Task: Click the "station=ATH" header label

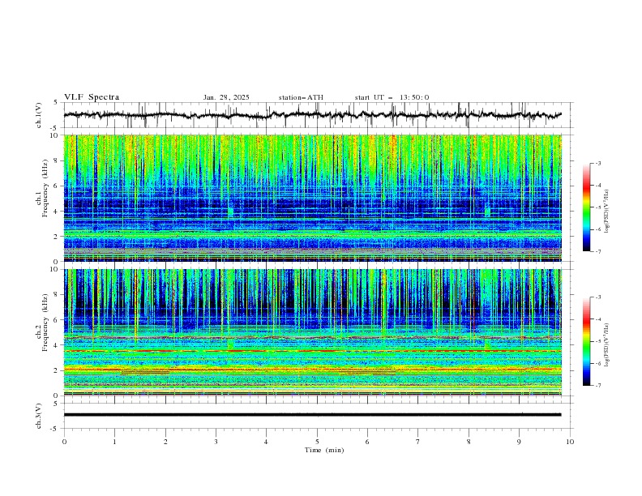Action: coord(301,97)
